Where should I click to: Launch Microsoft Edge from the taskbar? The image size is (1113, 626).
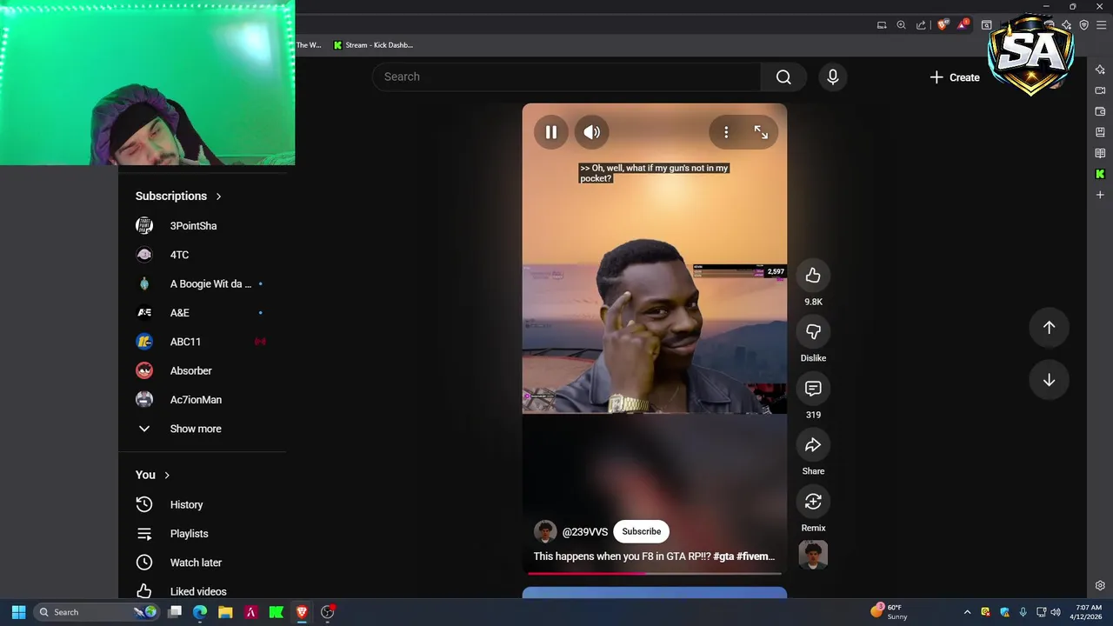coord(200,612)
